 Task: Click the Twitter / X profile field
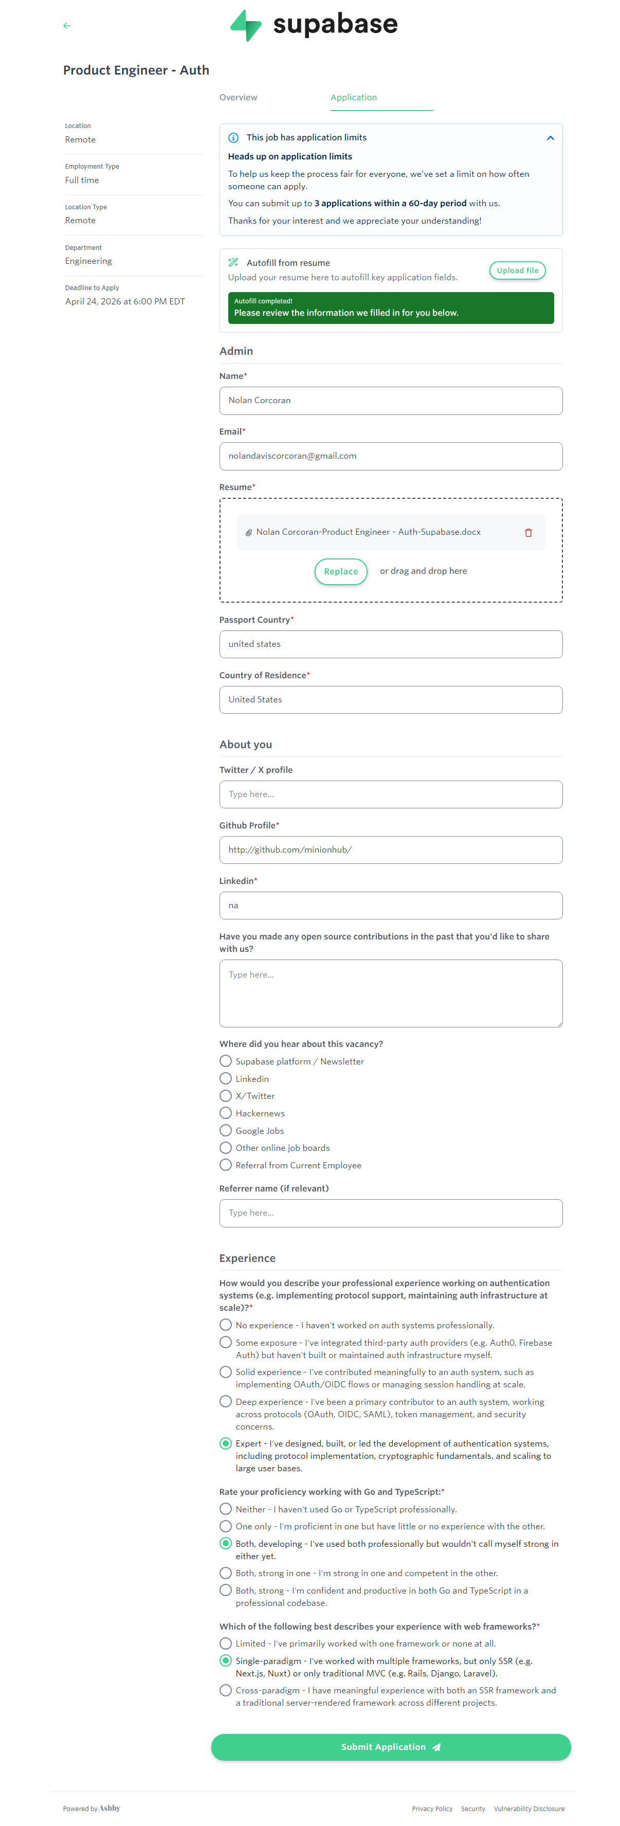(x=390, y=794)
